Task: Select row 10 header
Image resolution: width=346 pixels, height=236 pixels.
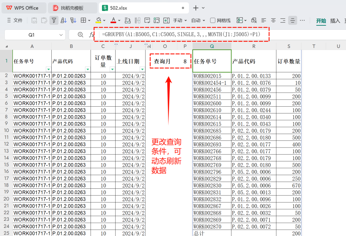Action: (6, 130)
